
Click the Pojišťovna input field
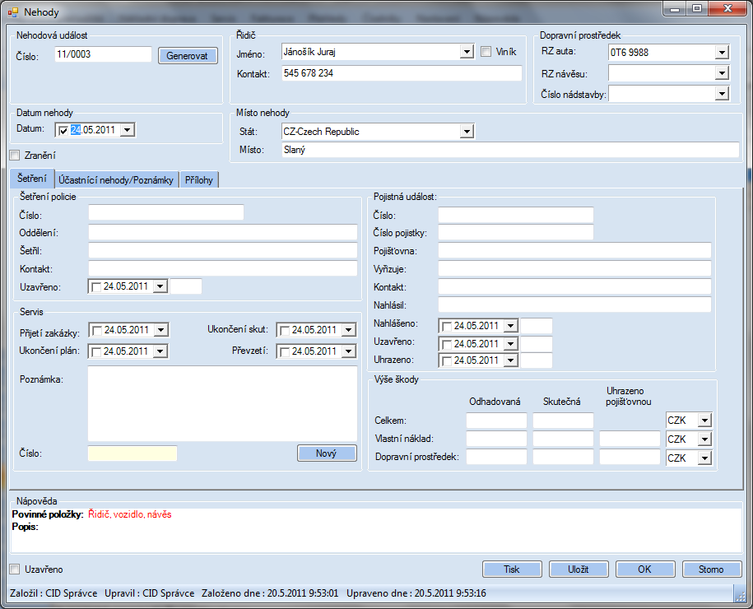pos(574,251)
